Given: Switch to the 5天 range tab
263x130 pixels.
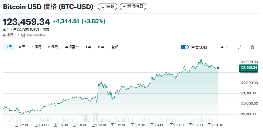Looking at the screenshot, I should [x=22, y=47].
